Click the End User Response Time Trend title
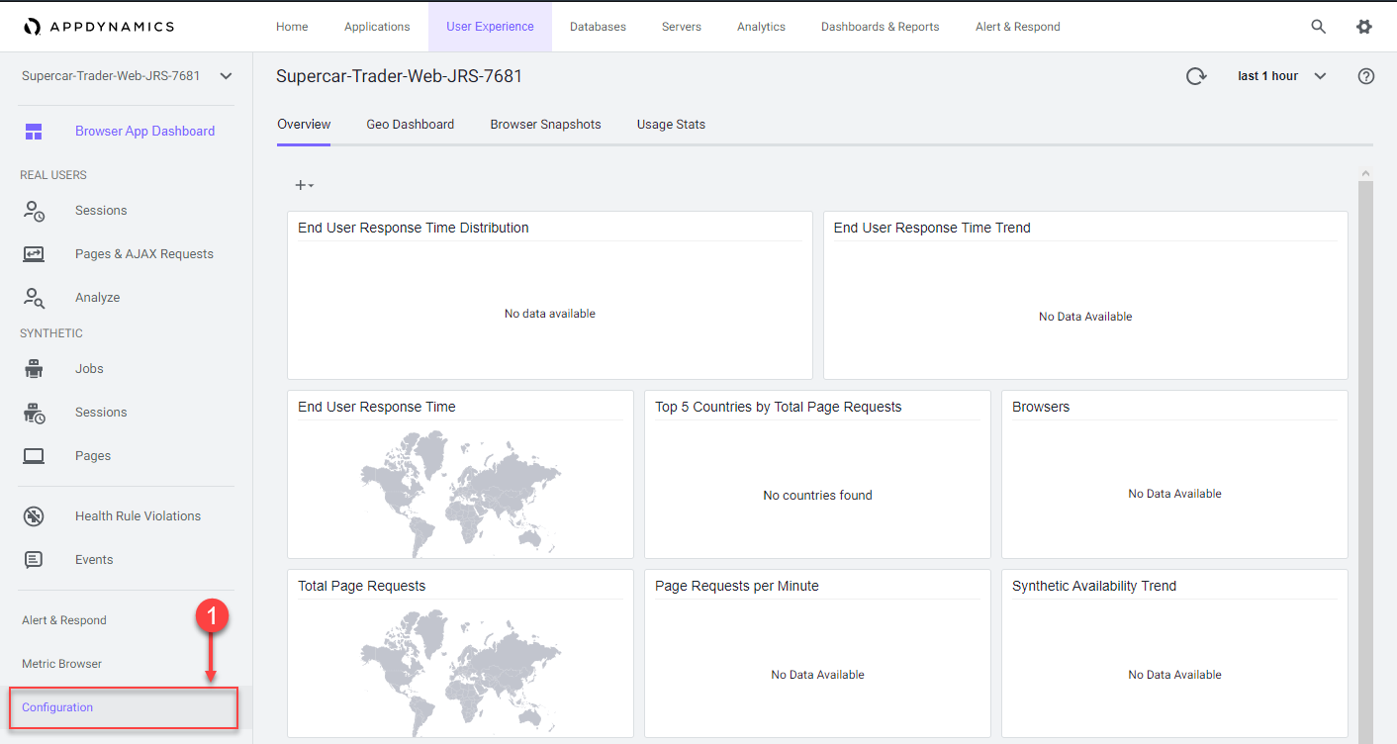This screenshot has width=1397, height=744. pos(932,228)
